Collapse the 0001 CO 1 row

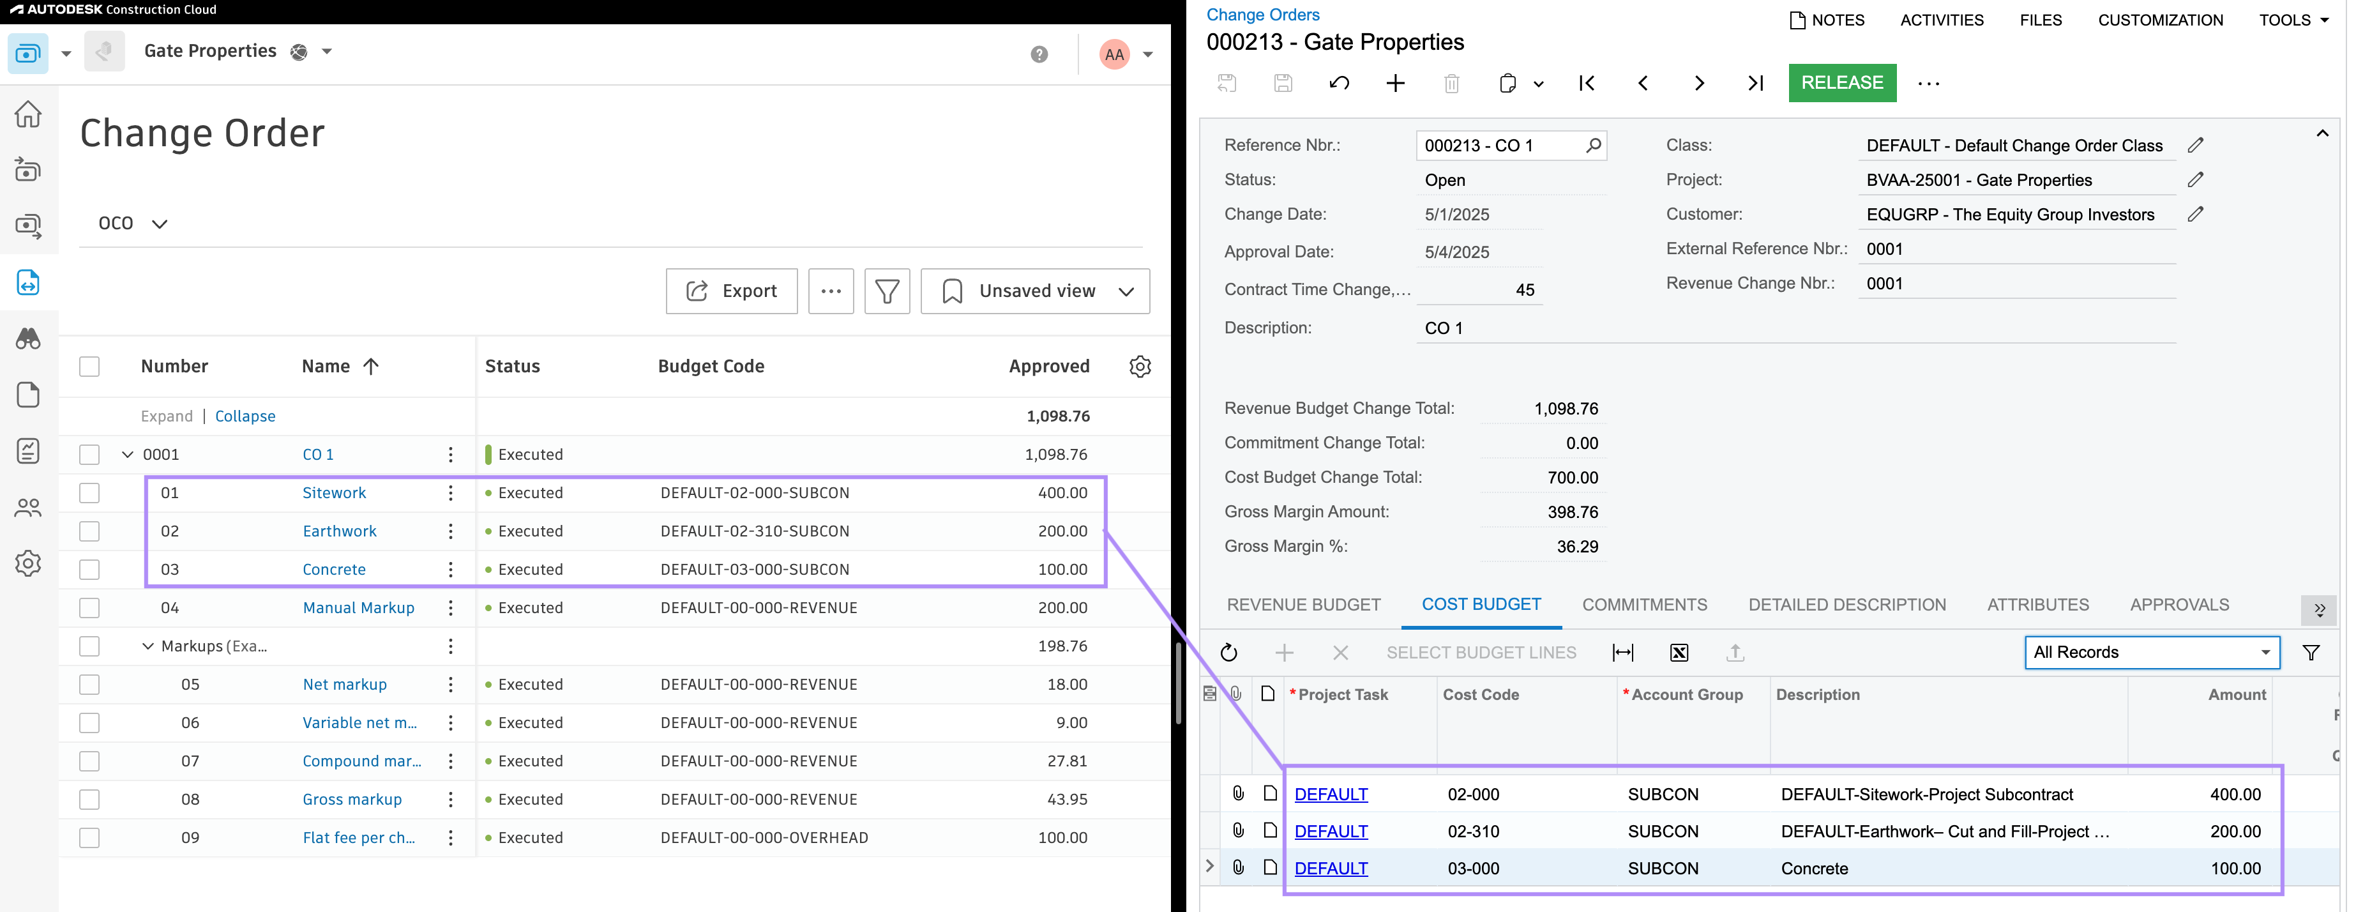[x=128, y=455]
